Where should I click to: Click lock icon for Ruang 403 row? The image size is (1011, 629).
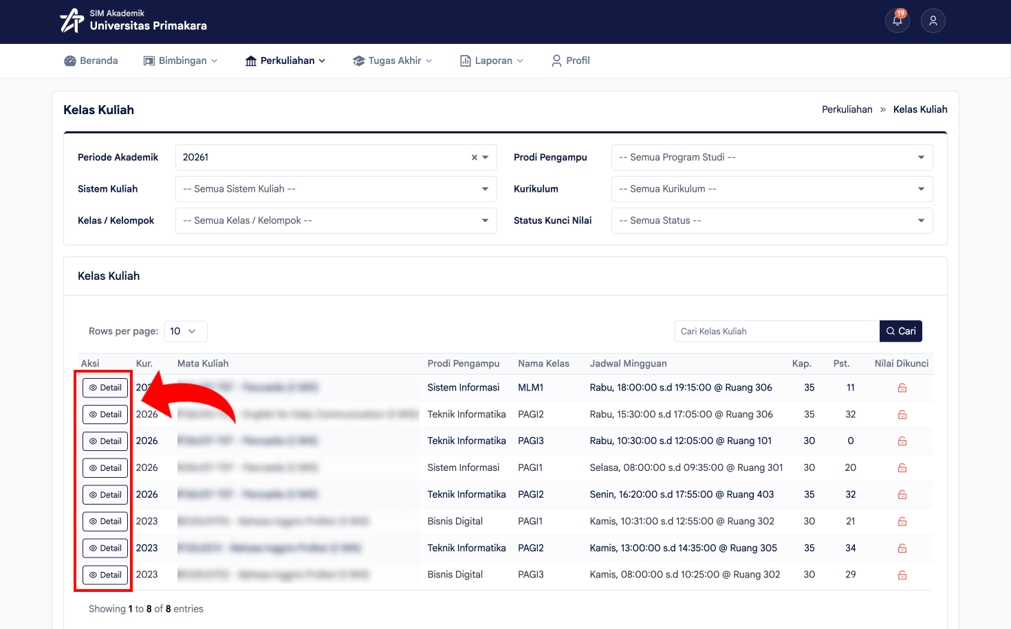[902, 495]
